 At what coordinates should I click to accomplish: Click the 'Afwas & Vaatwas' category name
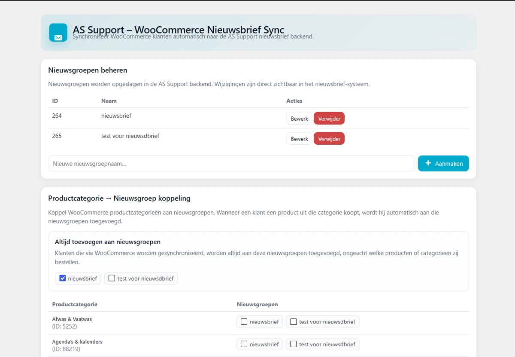72,319
